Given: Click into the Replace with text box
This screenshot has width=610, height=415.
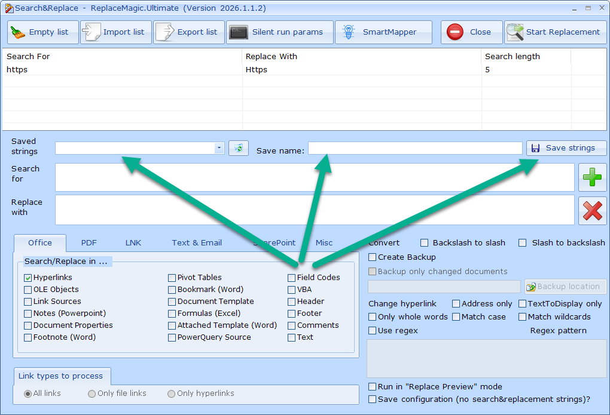Looking at the screenshot, I should 315,210.
